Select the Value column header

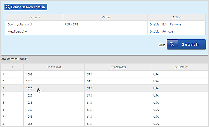[105, 17]
